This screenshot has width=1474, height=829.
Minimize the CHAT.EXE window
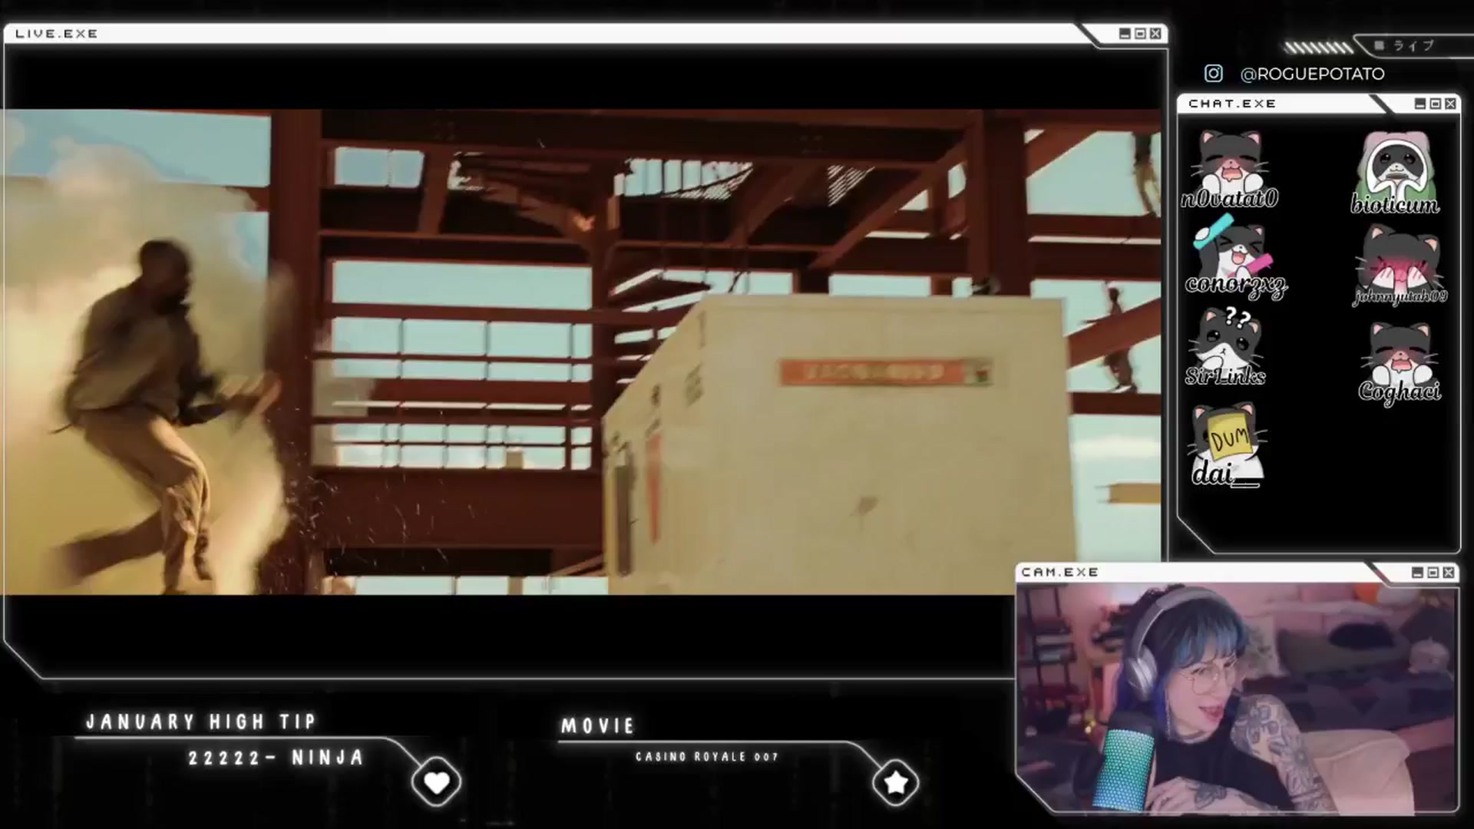pyautogui.click(x=1419, y=104)
